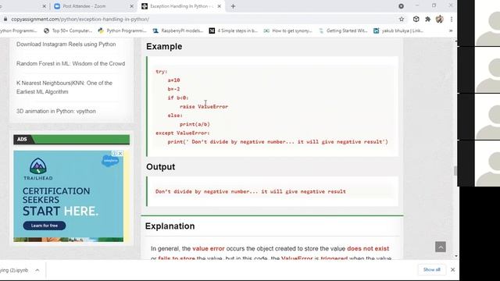The image size is (500, 281).
Task: Open the Python Programming bookmark with the python icon
Action: point(123,31)
